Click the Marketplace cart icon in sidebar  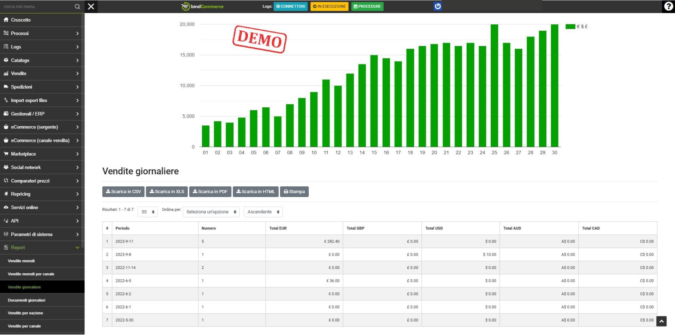(6, 154)
